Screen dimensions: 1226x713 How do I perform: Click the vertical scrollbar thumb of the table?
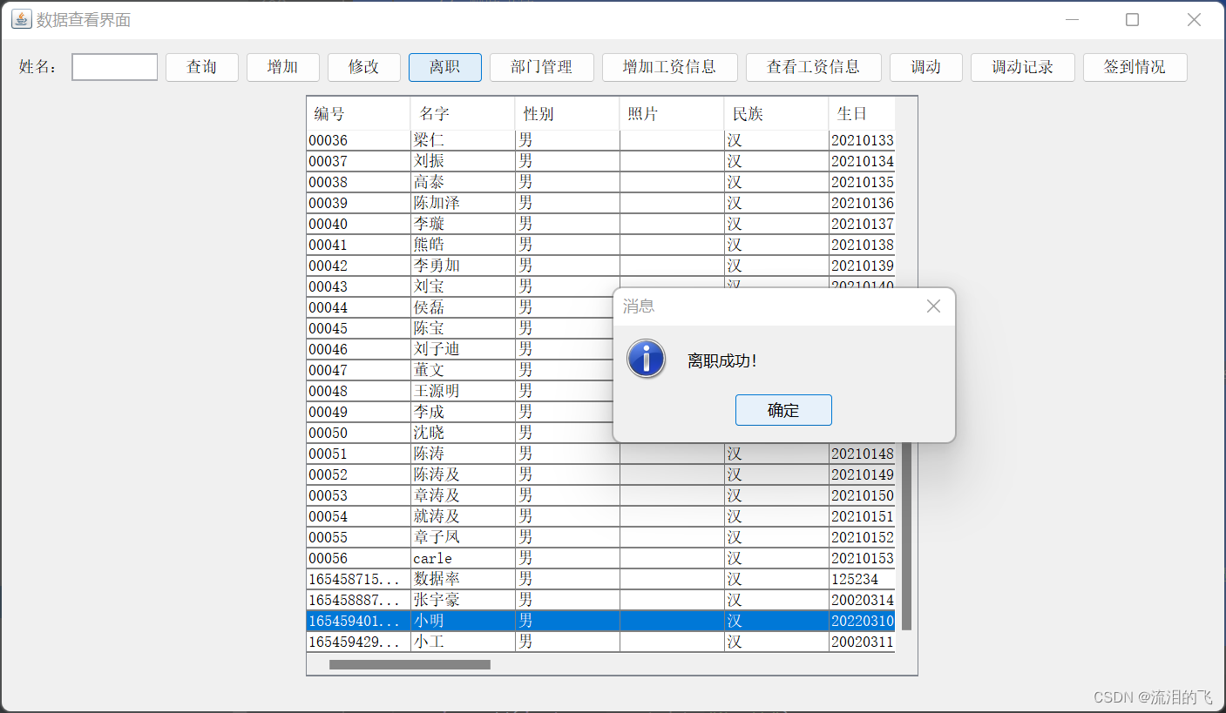click(906, 535)
